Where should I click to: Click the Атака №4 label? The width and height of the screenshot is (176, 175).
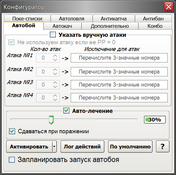(x=20, y=95)
